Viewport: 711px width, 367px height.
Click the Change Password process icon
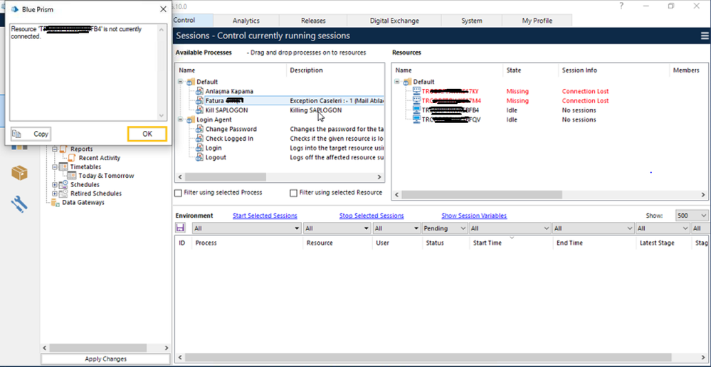point(199,129)
